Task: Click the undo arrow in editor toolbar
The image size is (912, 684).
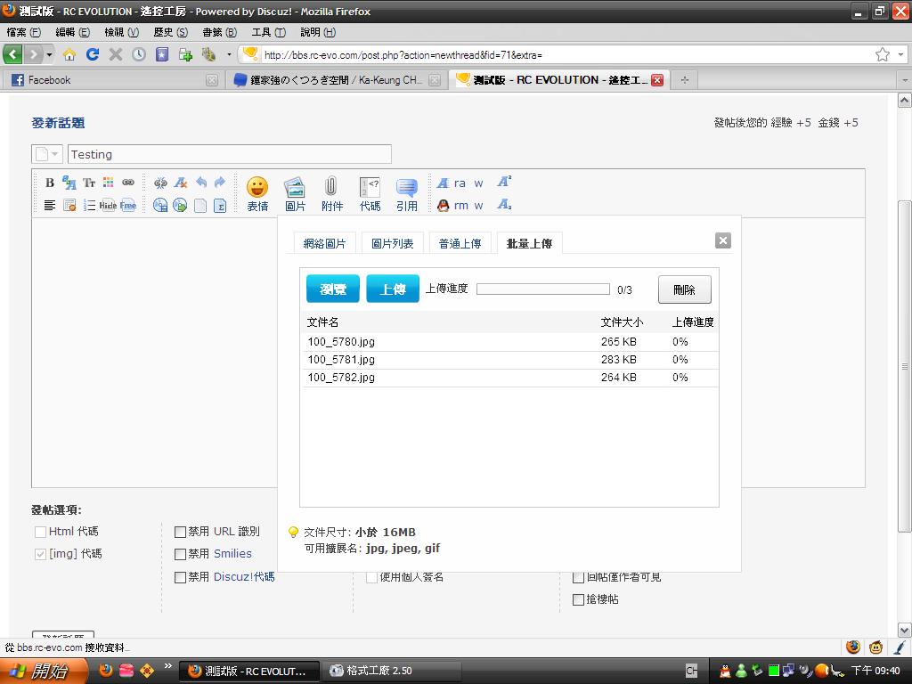Action: (x=201, y=183)
